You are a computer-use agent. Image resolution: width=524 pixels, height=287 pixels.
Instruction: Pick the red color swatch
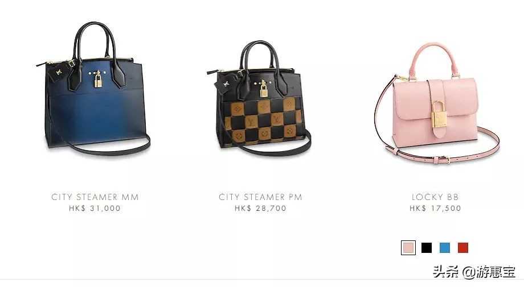(x=463, y=248)
